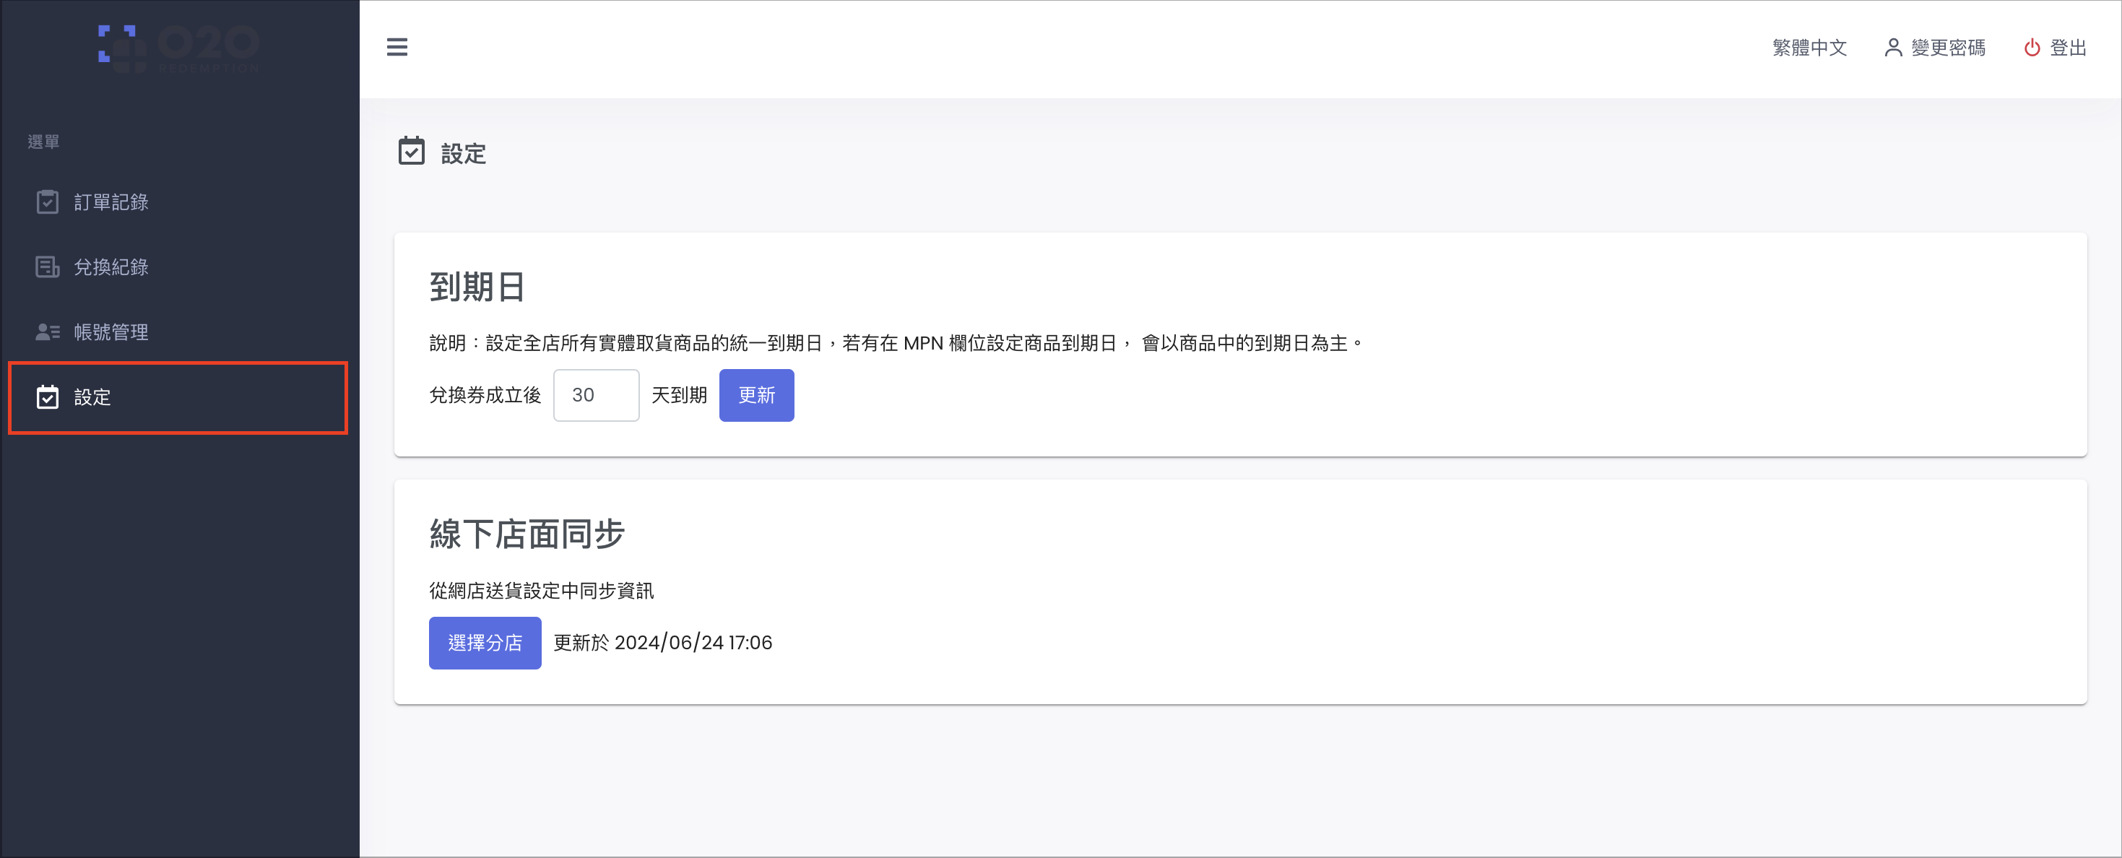This screenshot has height=858, width=2122.
Task: Click the 線下店面同步 heading
Action: [x=527, y=534]
